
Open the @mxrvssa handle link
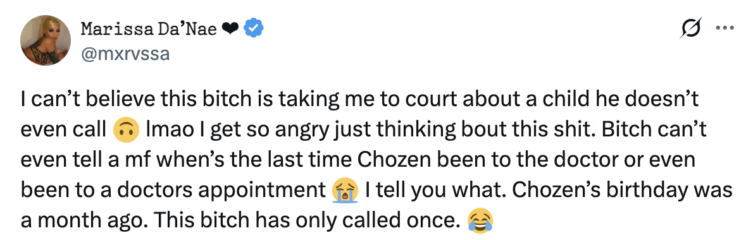(x=126, y=53)
